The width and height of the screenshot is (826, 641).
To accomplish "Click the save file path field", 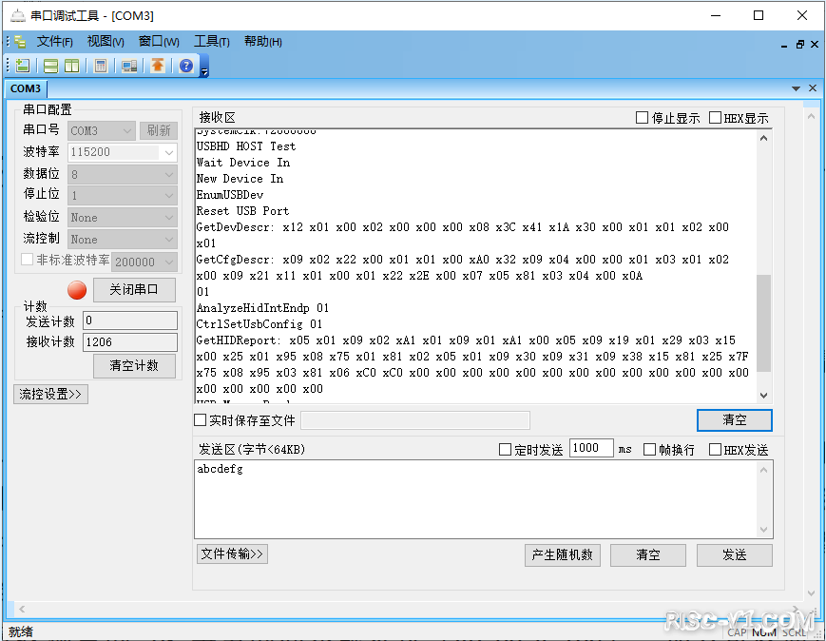I will coord(415,420).
